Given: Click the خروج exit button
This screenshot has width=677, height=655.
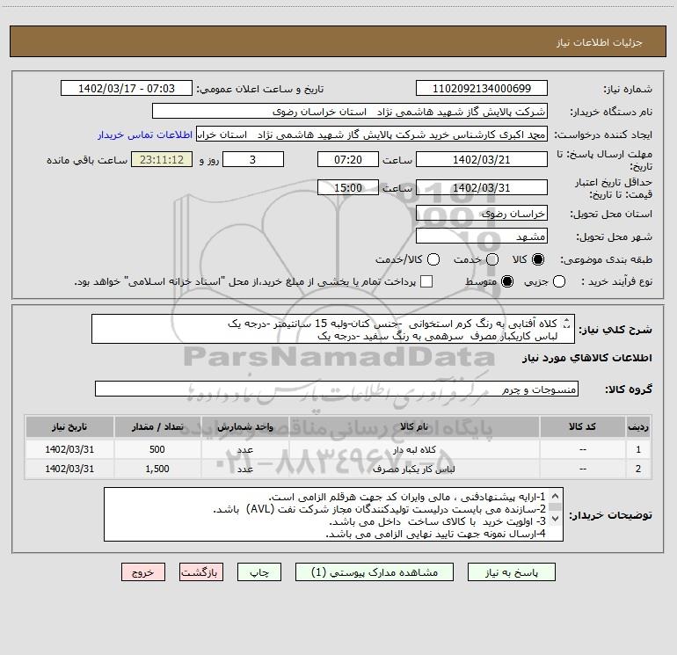Looking at the screenshot, I should (x=143, y=572).
